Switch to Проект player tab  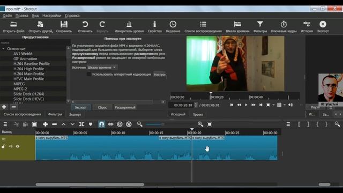click(198, 114)
